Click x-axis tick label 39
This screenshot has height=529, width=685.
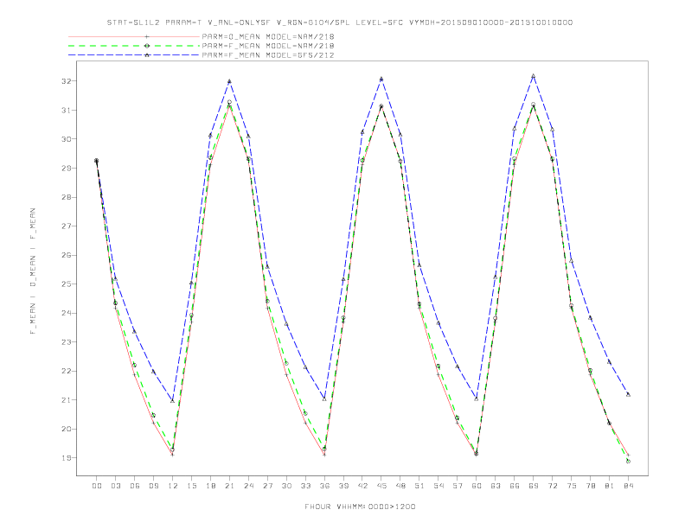coord(343,486)
